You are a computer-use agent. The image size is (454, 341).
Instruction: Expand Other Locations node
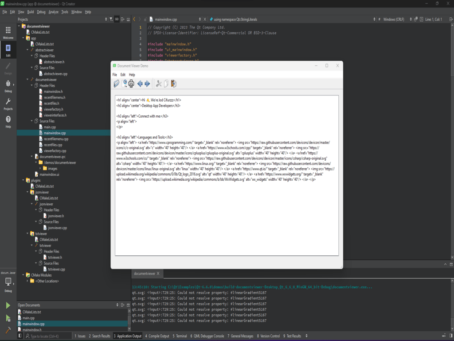coord(27,281)
